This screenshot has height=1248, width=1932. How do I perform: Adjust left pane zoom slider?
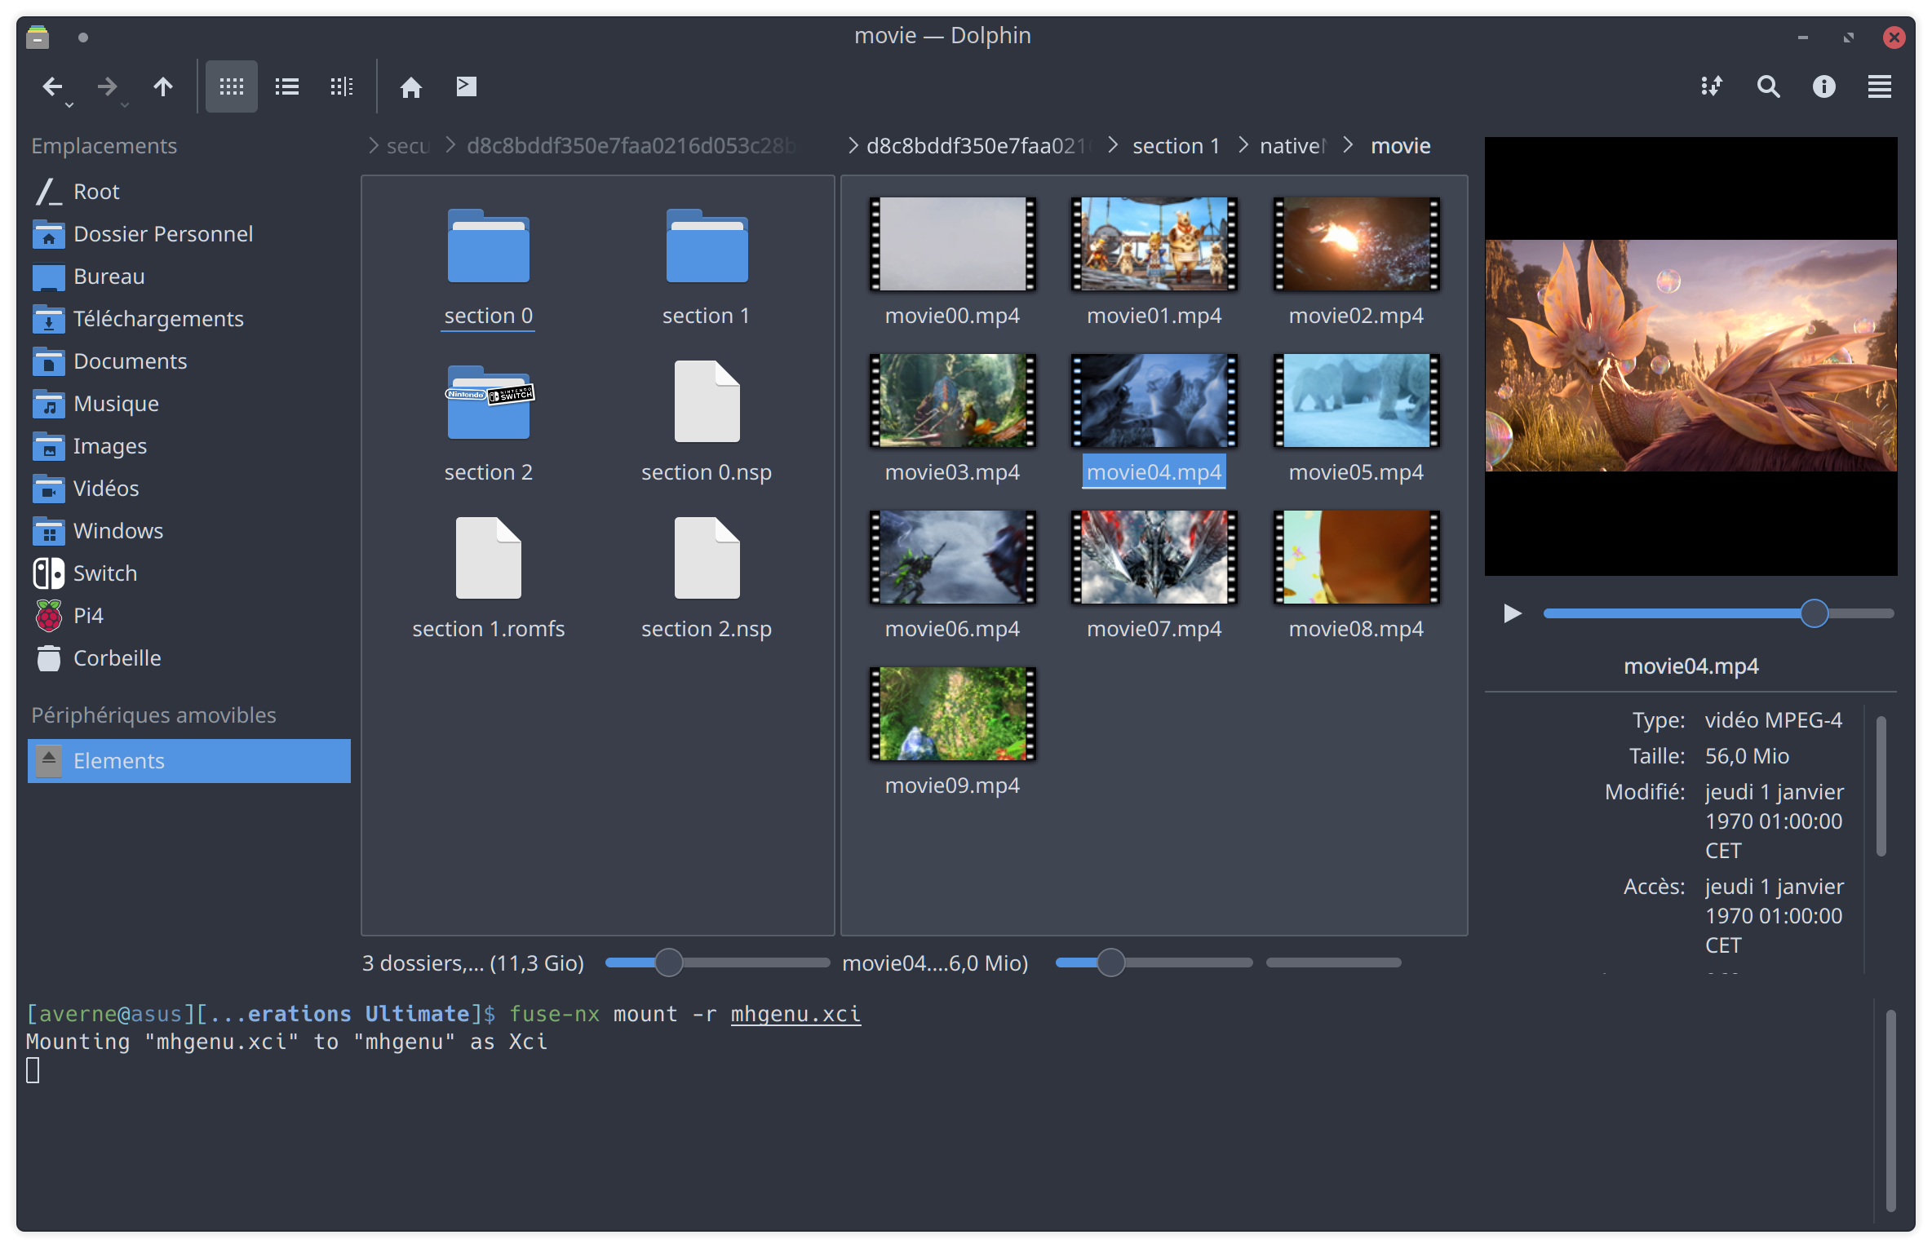coord(717,963)
